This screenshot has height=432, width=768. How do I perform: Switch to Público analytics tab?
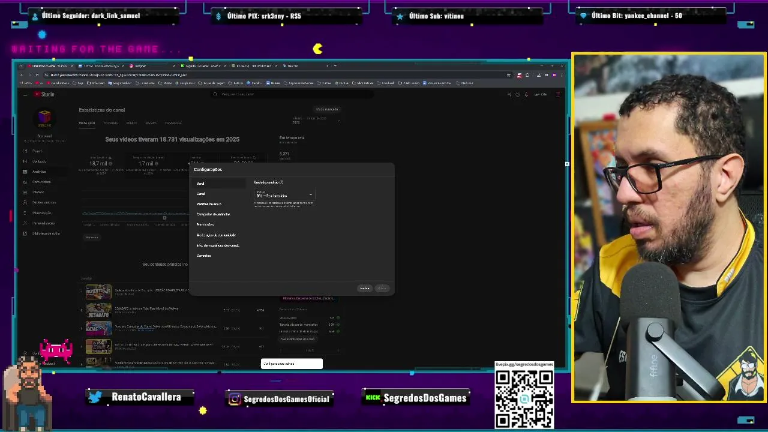pyautogui.click(x=131, y=123)
